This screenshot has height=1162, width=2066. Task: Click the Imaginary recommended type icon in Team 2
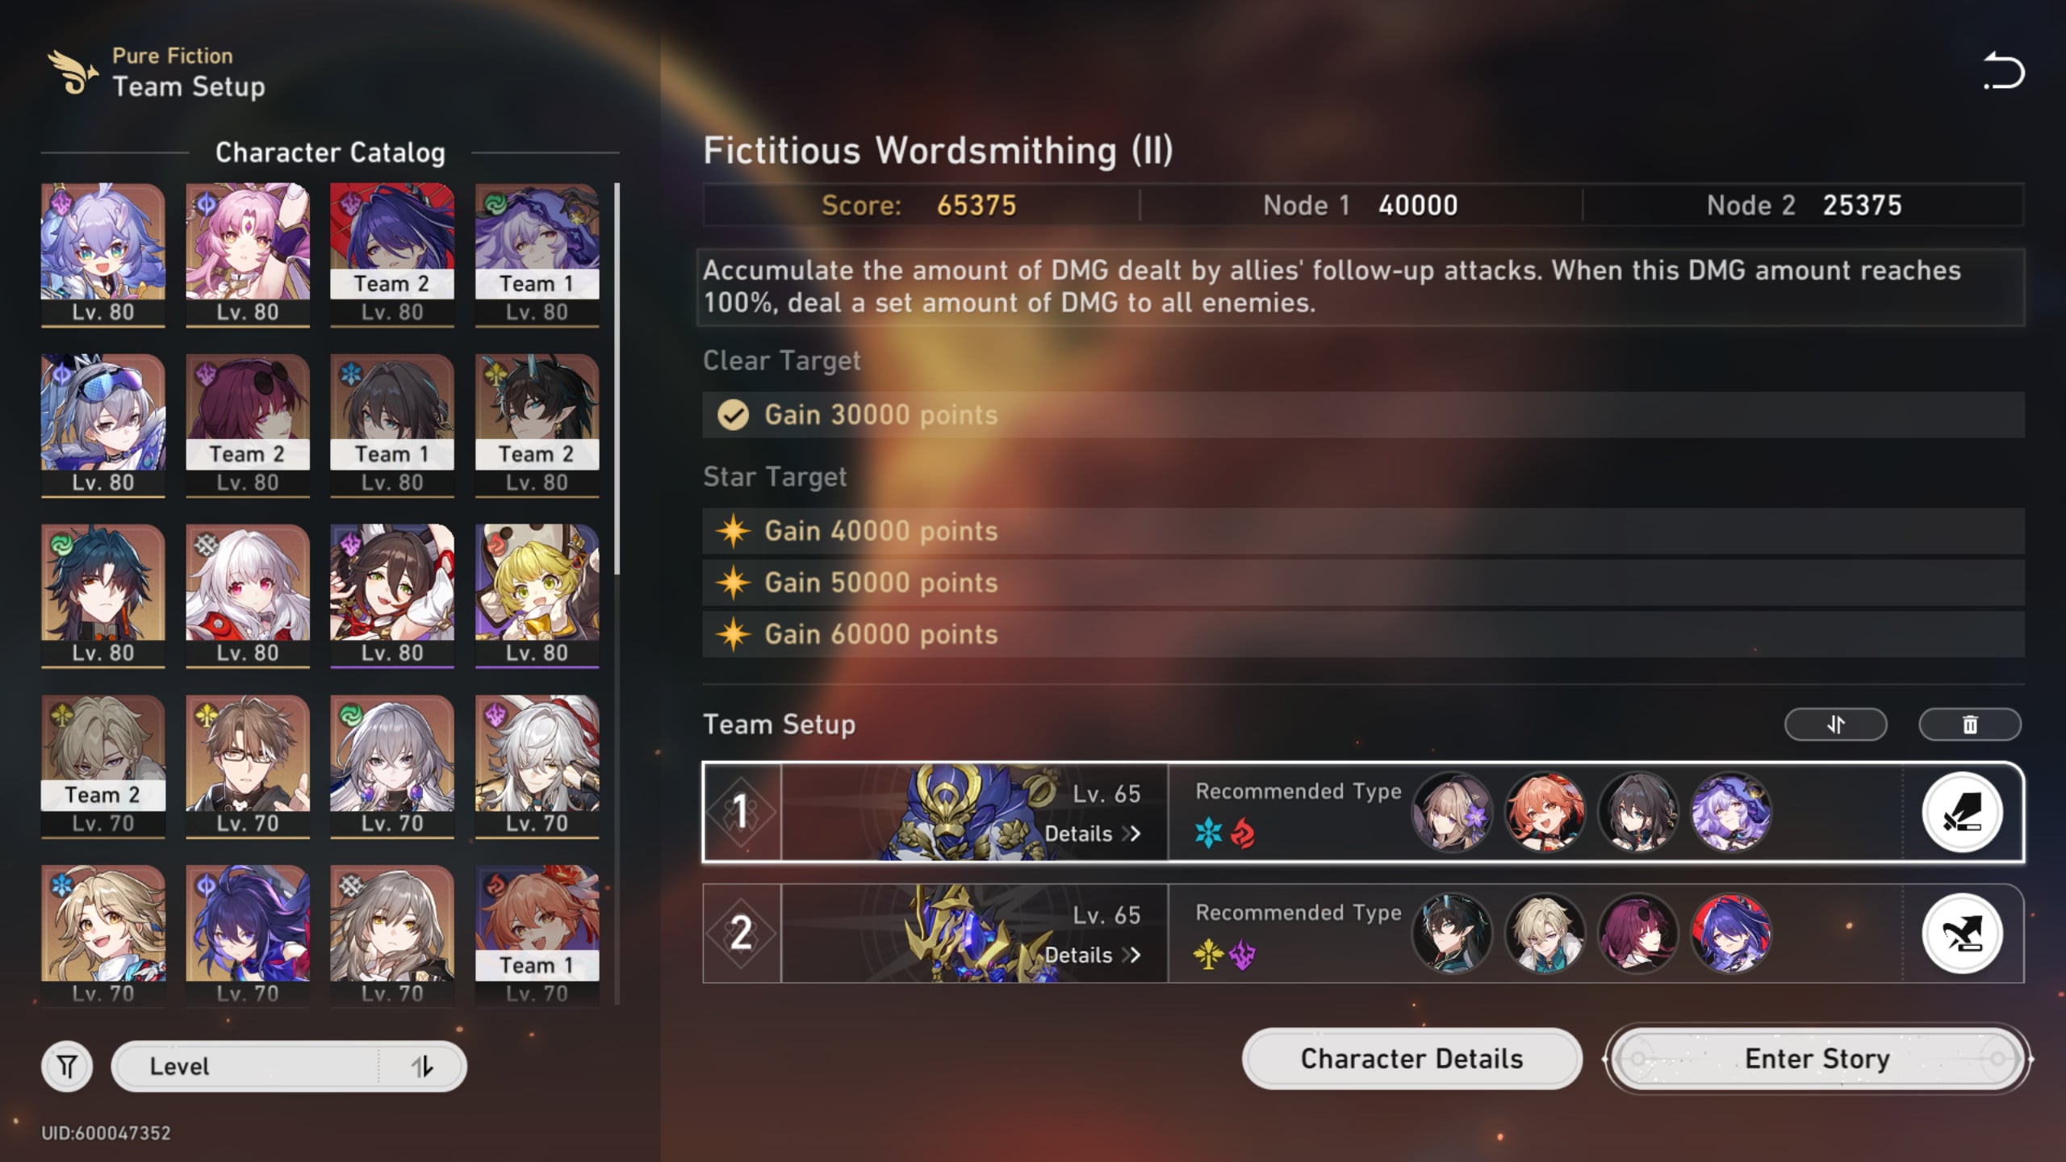click(1208, 955)
